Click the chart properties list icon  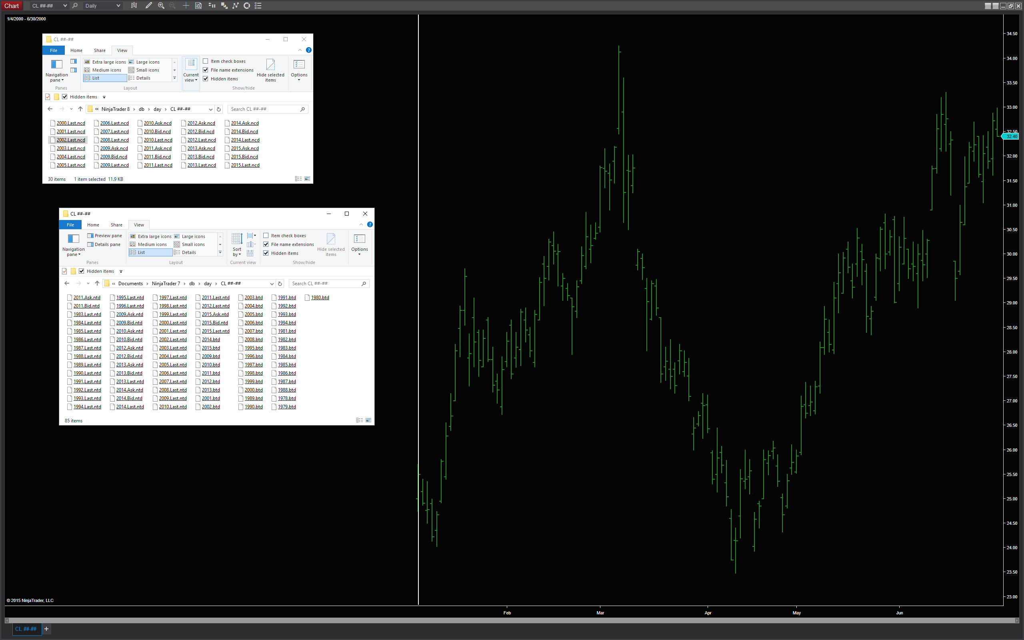point(258,6)
